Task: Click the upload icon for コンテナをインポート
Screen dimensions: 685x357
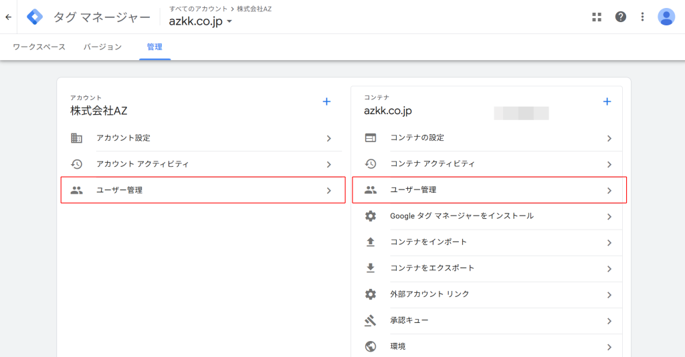Action: click(x=371, y=242)
